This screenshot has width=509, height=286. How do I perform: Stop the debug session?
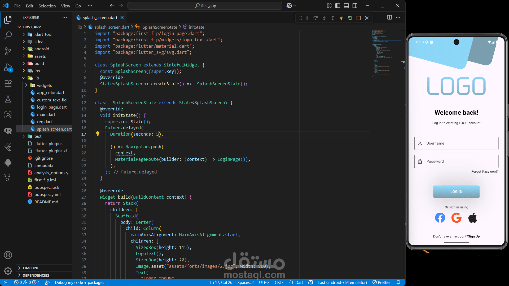(x=358, y=18)
